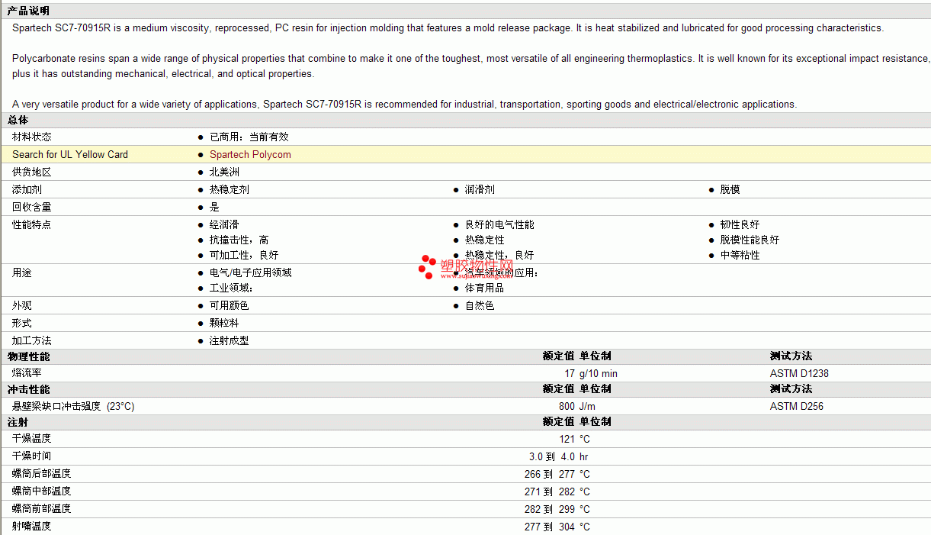Click "测试方法" header in the 物理性能 row
Image resolution: width=931 pixels, height=535 pixels.
pyautogui.click(x=791, y=356)
